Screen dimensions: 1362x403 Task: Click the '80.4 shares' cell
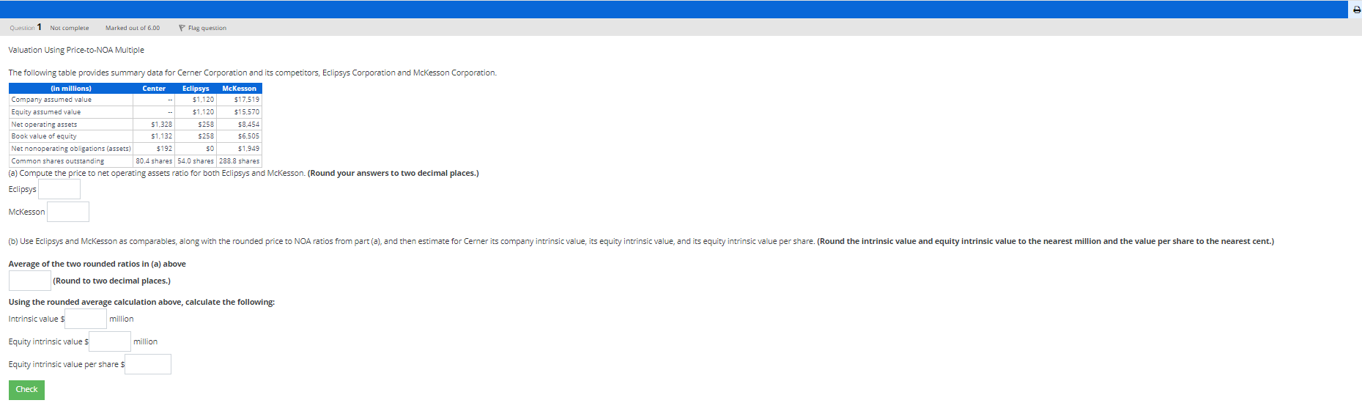[x=154, y=161]
